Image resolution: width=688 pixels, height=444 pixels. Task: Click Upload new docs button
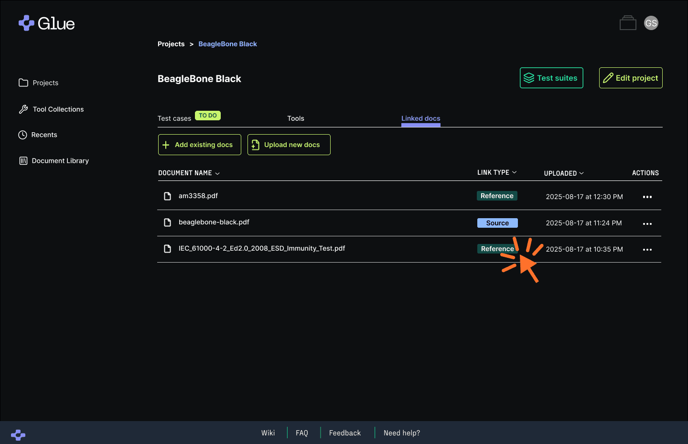pyautogui.click(x=289, y=145)
